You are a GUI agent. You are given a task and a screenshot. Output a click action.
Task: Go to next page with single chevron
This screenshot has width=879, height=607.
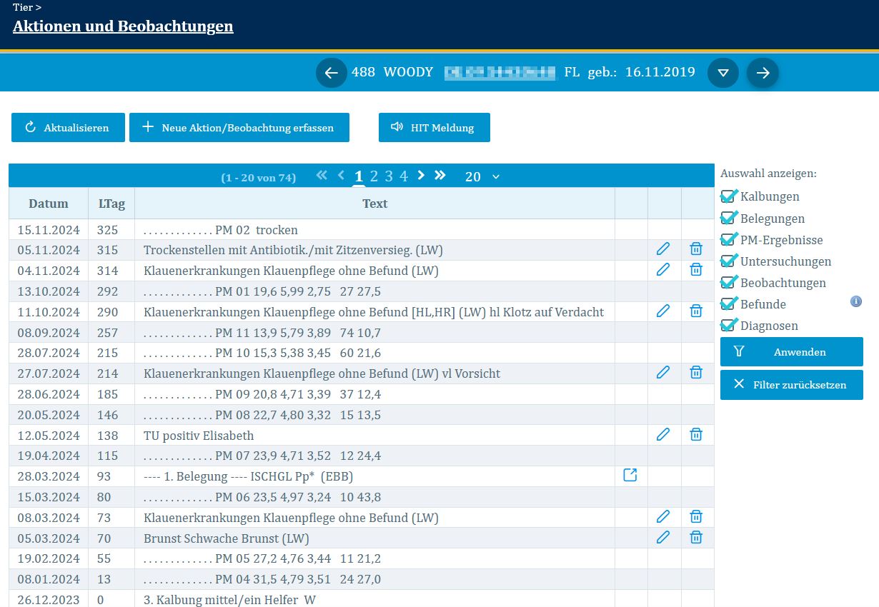pyautogui.click(x=421, y=176)
